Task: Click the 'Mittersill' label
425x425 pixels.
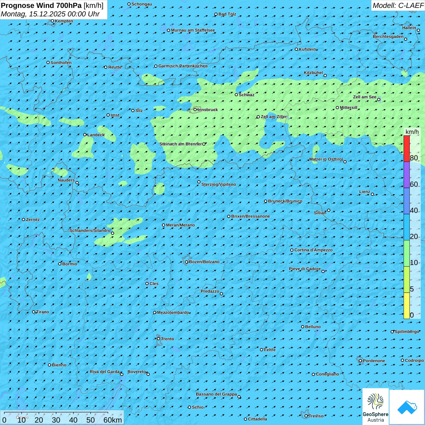Action: pyautogui.click(x=348, y=107)
